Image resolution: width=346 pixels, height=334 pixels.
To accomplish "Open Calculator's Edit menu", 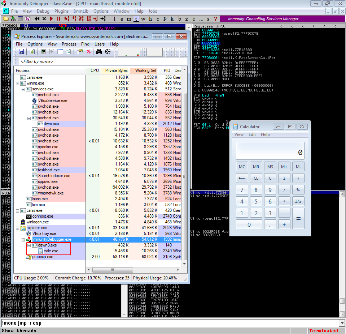I will click(x=252, y=134).
